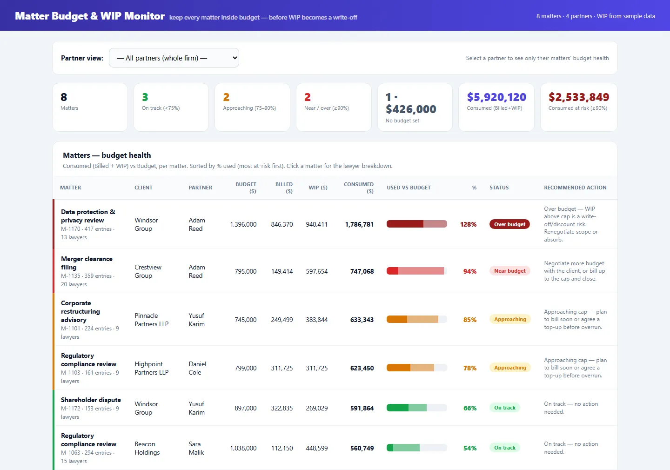
Task: Click the Matters — budget health heading
Action: point(107,155)
